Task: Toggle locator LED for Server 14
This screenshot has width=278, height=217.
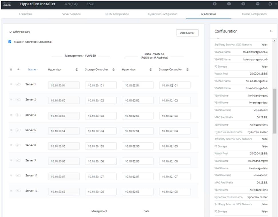Action: [18, 191]
